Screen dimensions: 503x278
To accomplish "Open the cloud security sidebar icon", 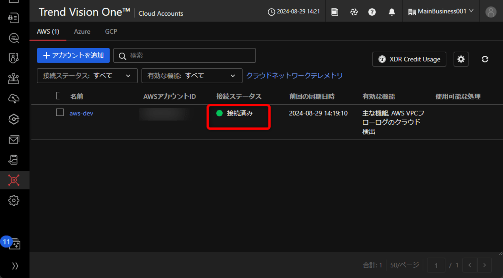I will [14, 99].
